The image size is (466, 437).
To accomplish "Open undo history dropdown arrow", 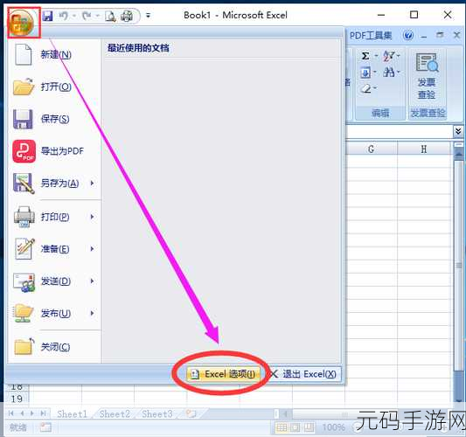I will pos(74,15).
